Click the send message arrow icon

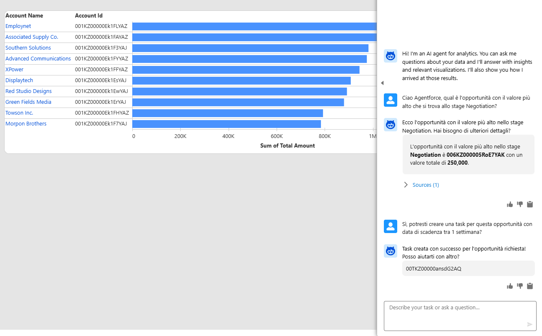(x=530, y=324)
